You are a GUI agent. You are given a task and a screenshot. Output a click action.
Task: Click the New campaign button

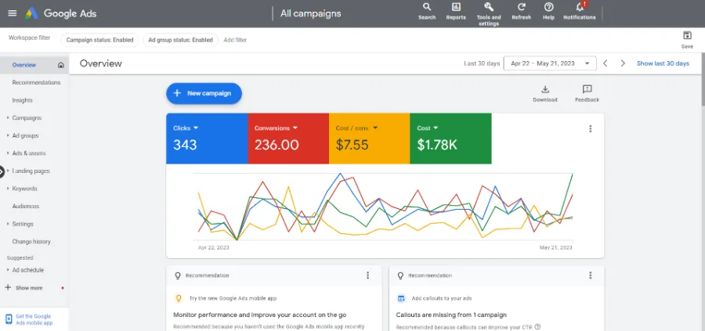[x=204, y=93]
